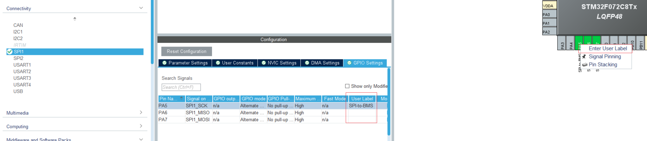Select USART4 in the Connectivity list

click(x=22, y=85)
